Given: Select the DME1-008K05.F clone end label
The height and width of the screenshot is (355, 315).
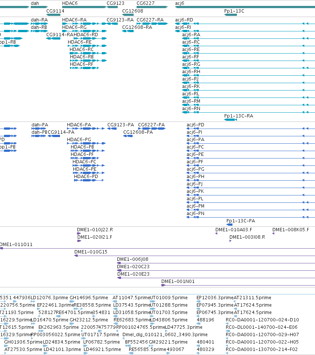Looking at the screenshot, I should [x=291, y=229].
